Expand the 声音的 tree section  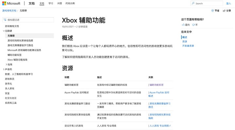click(4, 69)
